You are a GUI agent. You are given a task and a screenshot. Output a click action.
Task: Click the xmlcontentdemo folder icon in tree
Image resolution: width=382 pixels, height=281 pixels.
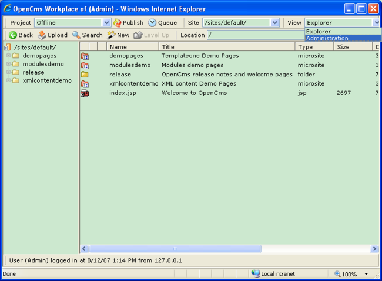[x=16, y=80]
